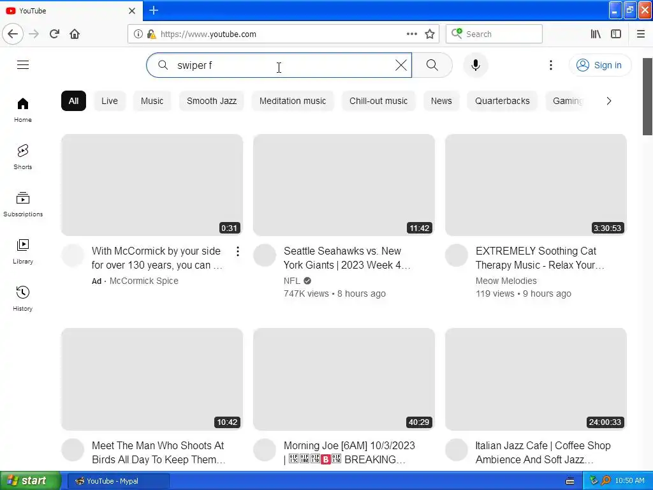This screenshot has height=490, width=653.
Task: Go to Home in sidebar
Action: pyautogui.click(x=23, y=110)
